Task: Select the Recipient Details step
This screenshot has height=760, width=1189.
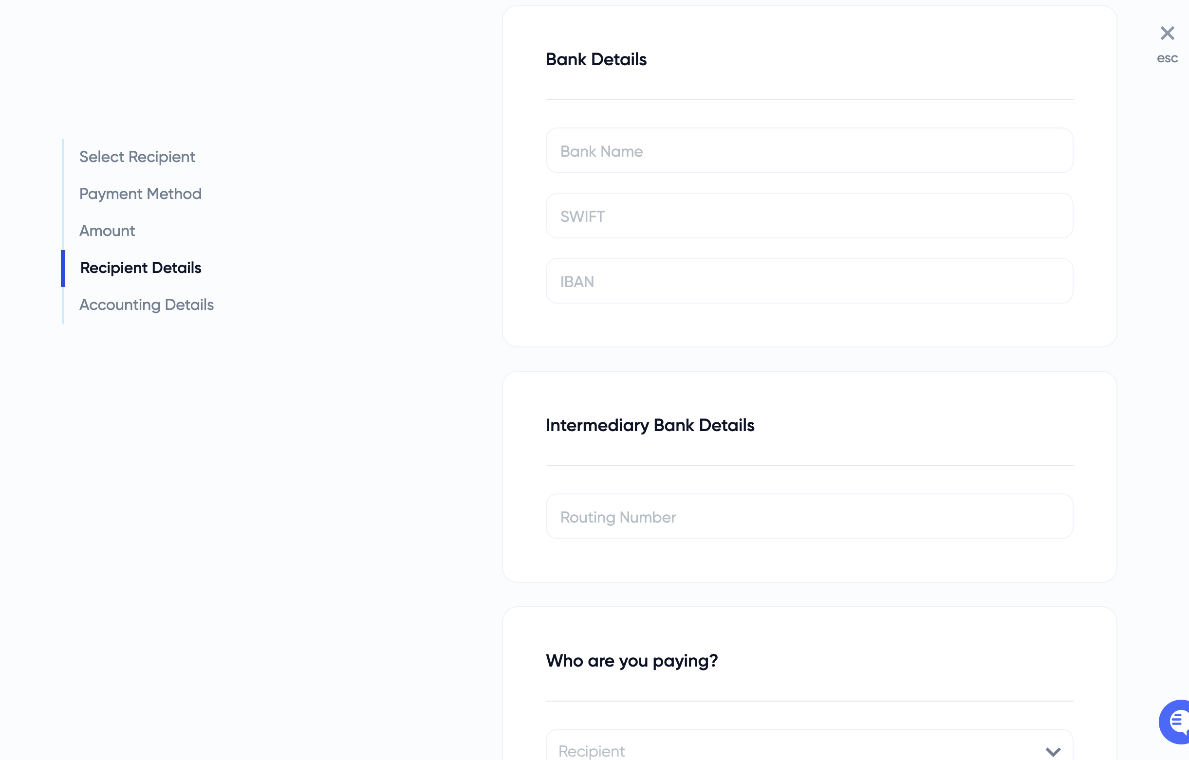Action: [x=141, y=268]
